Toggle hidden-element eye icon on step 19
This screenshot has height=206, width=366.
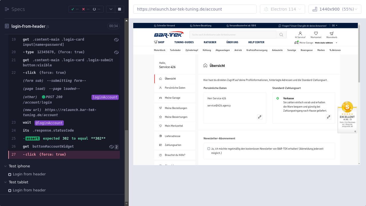click(116, 39)
